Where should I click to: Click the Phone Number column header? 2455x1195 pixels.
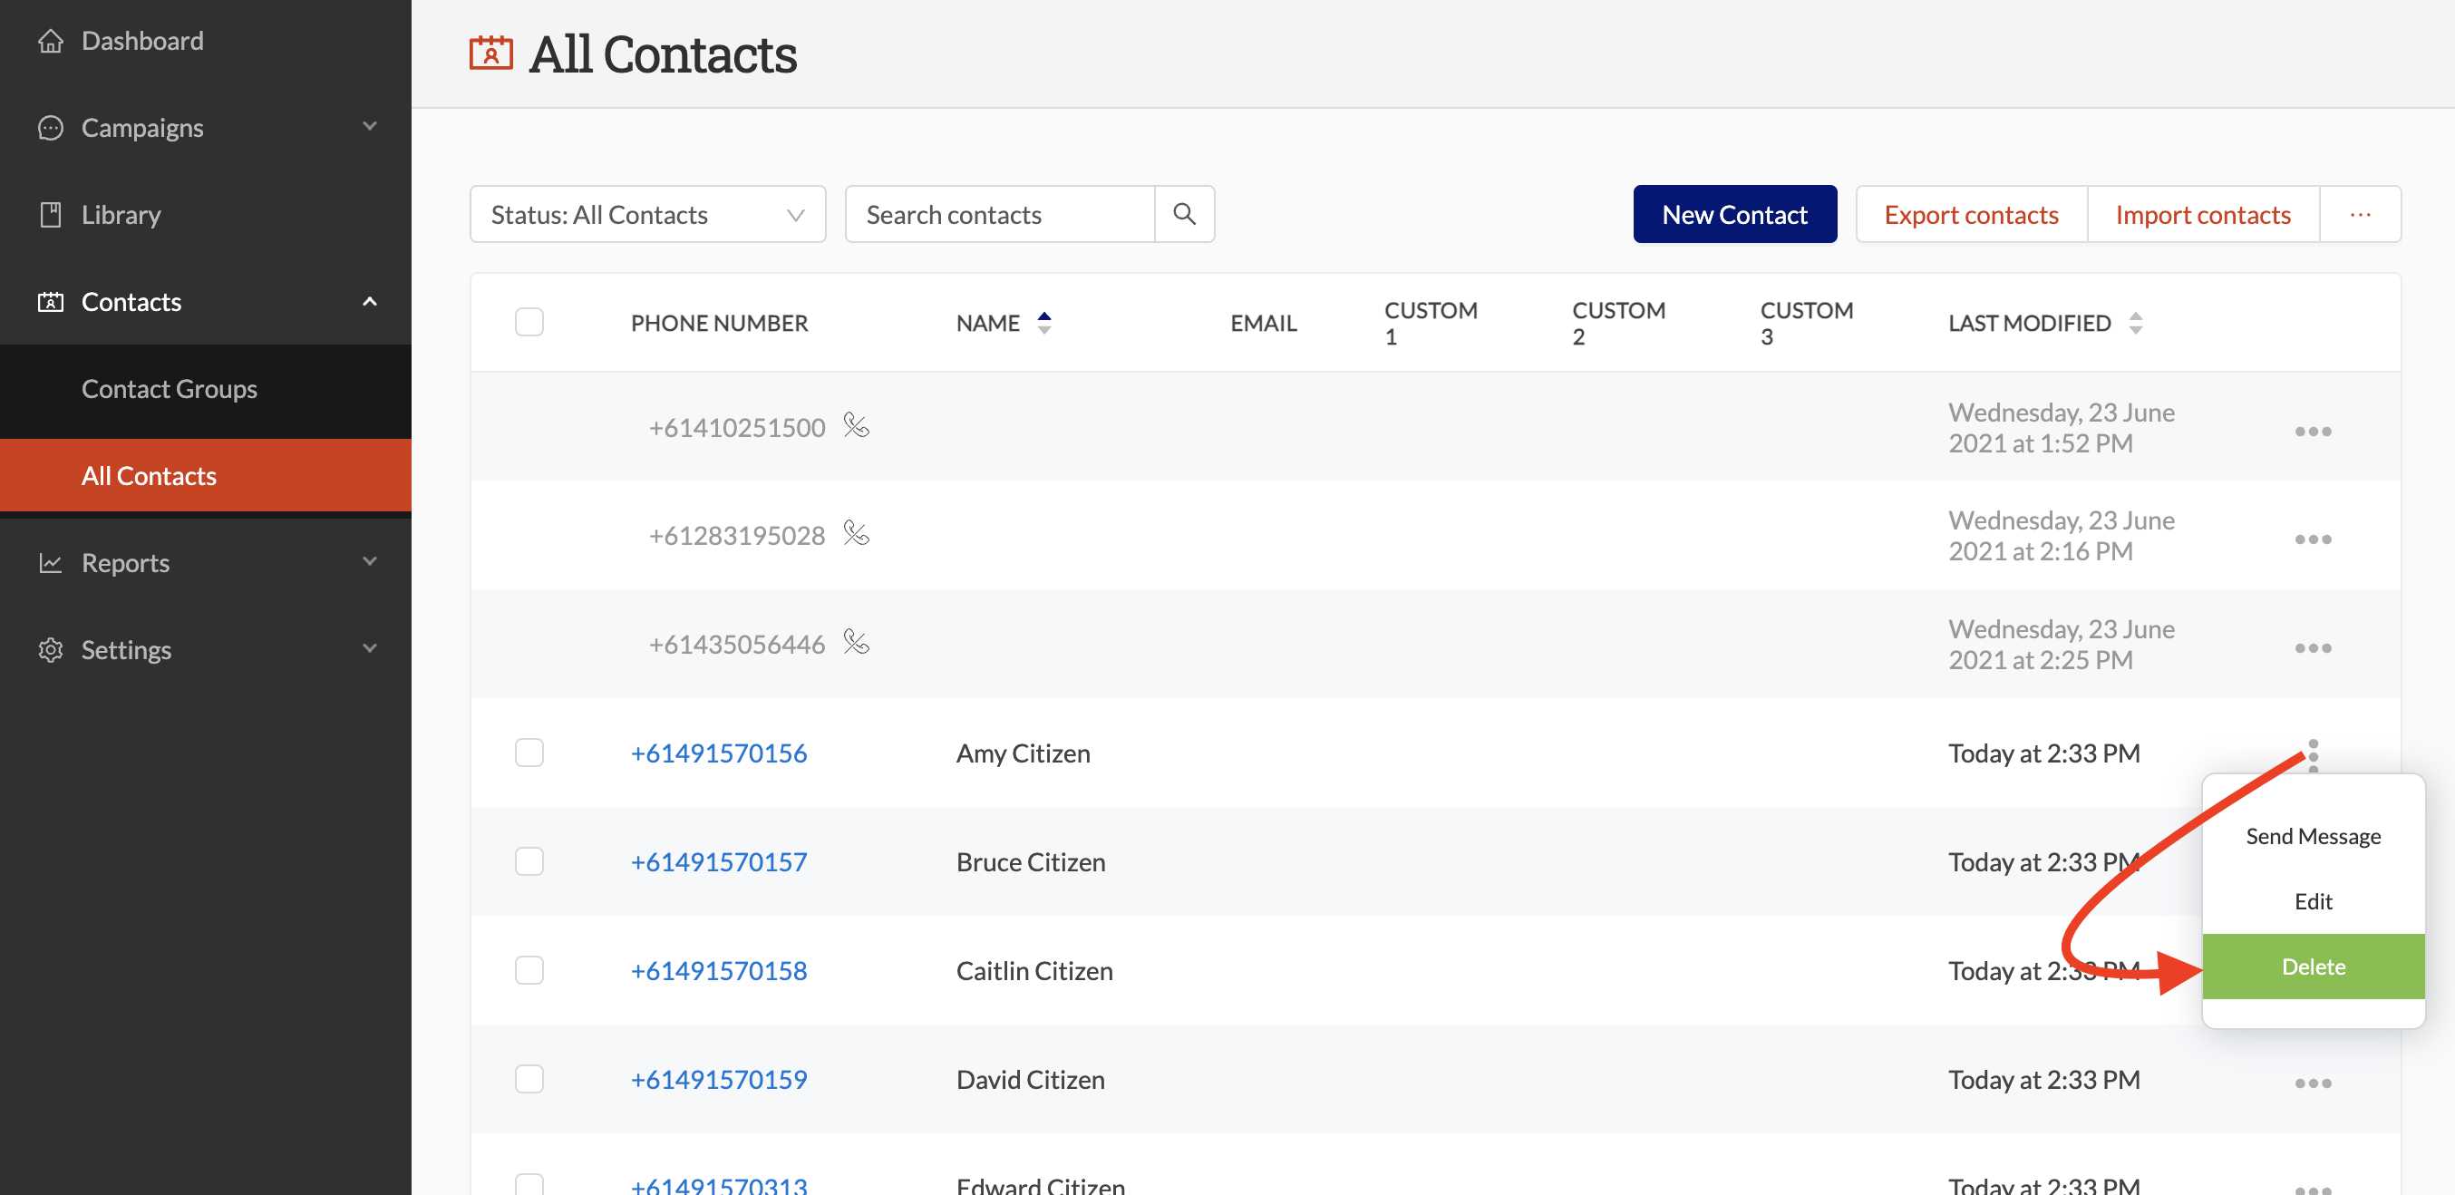click(719, 323)
